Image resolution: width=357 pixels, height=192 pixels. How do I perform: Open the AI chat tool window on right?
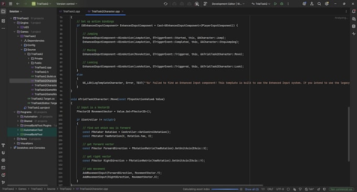[x=353, y=19]
